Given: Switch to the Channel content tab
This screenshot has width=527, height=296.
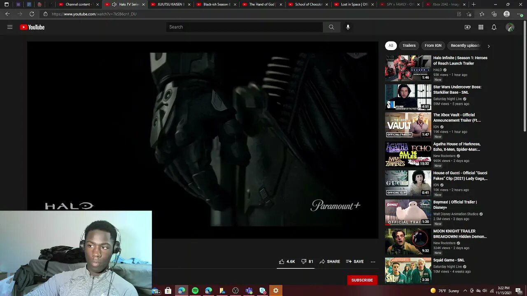Looking at the screenshot, I should coord(78,5).
